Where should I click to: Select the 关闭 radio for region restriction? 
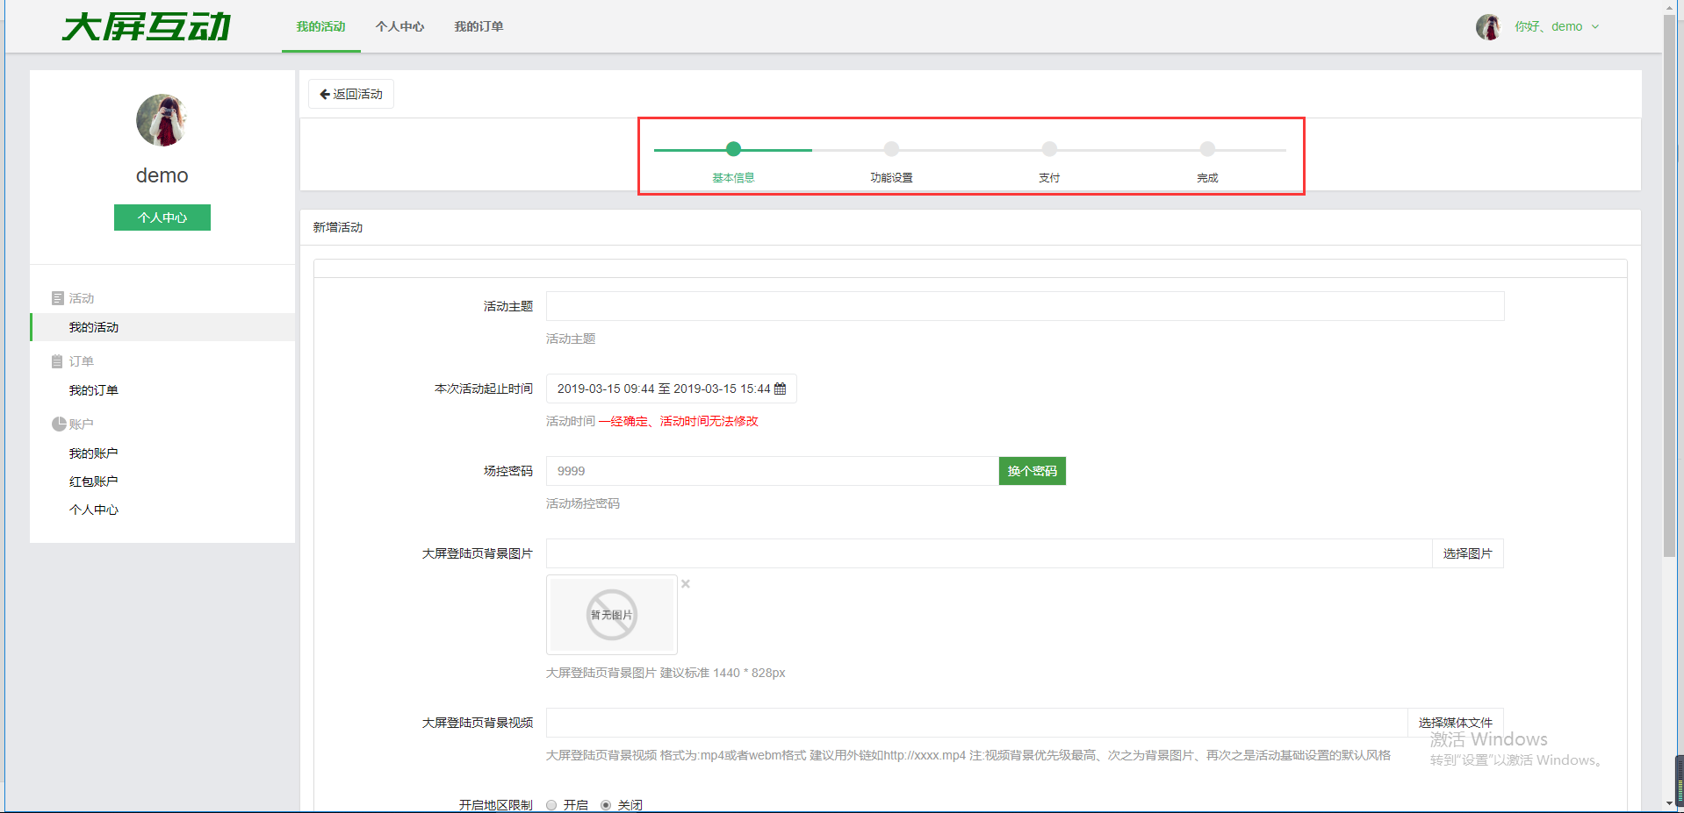606,805
